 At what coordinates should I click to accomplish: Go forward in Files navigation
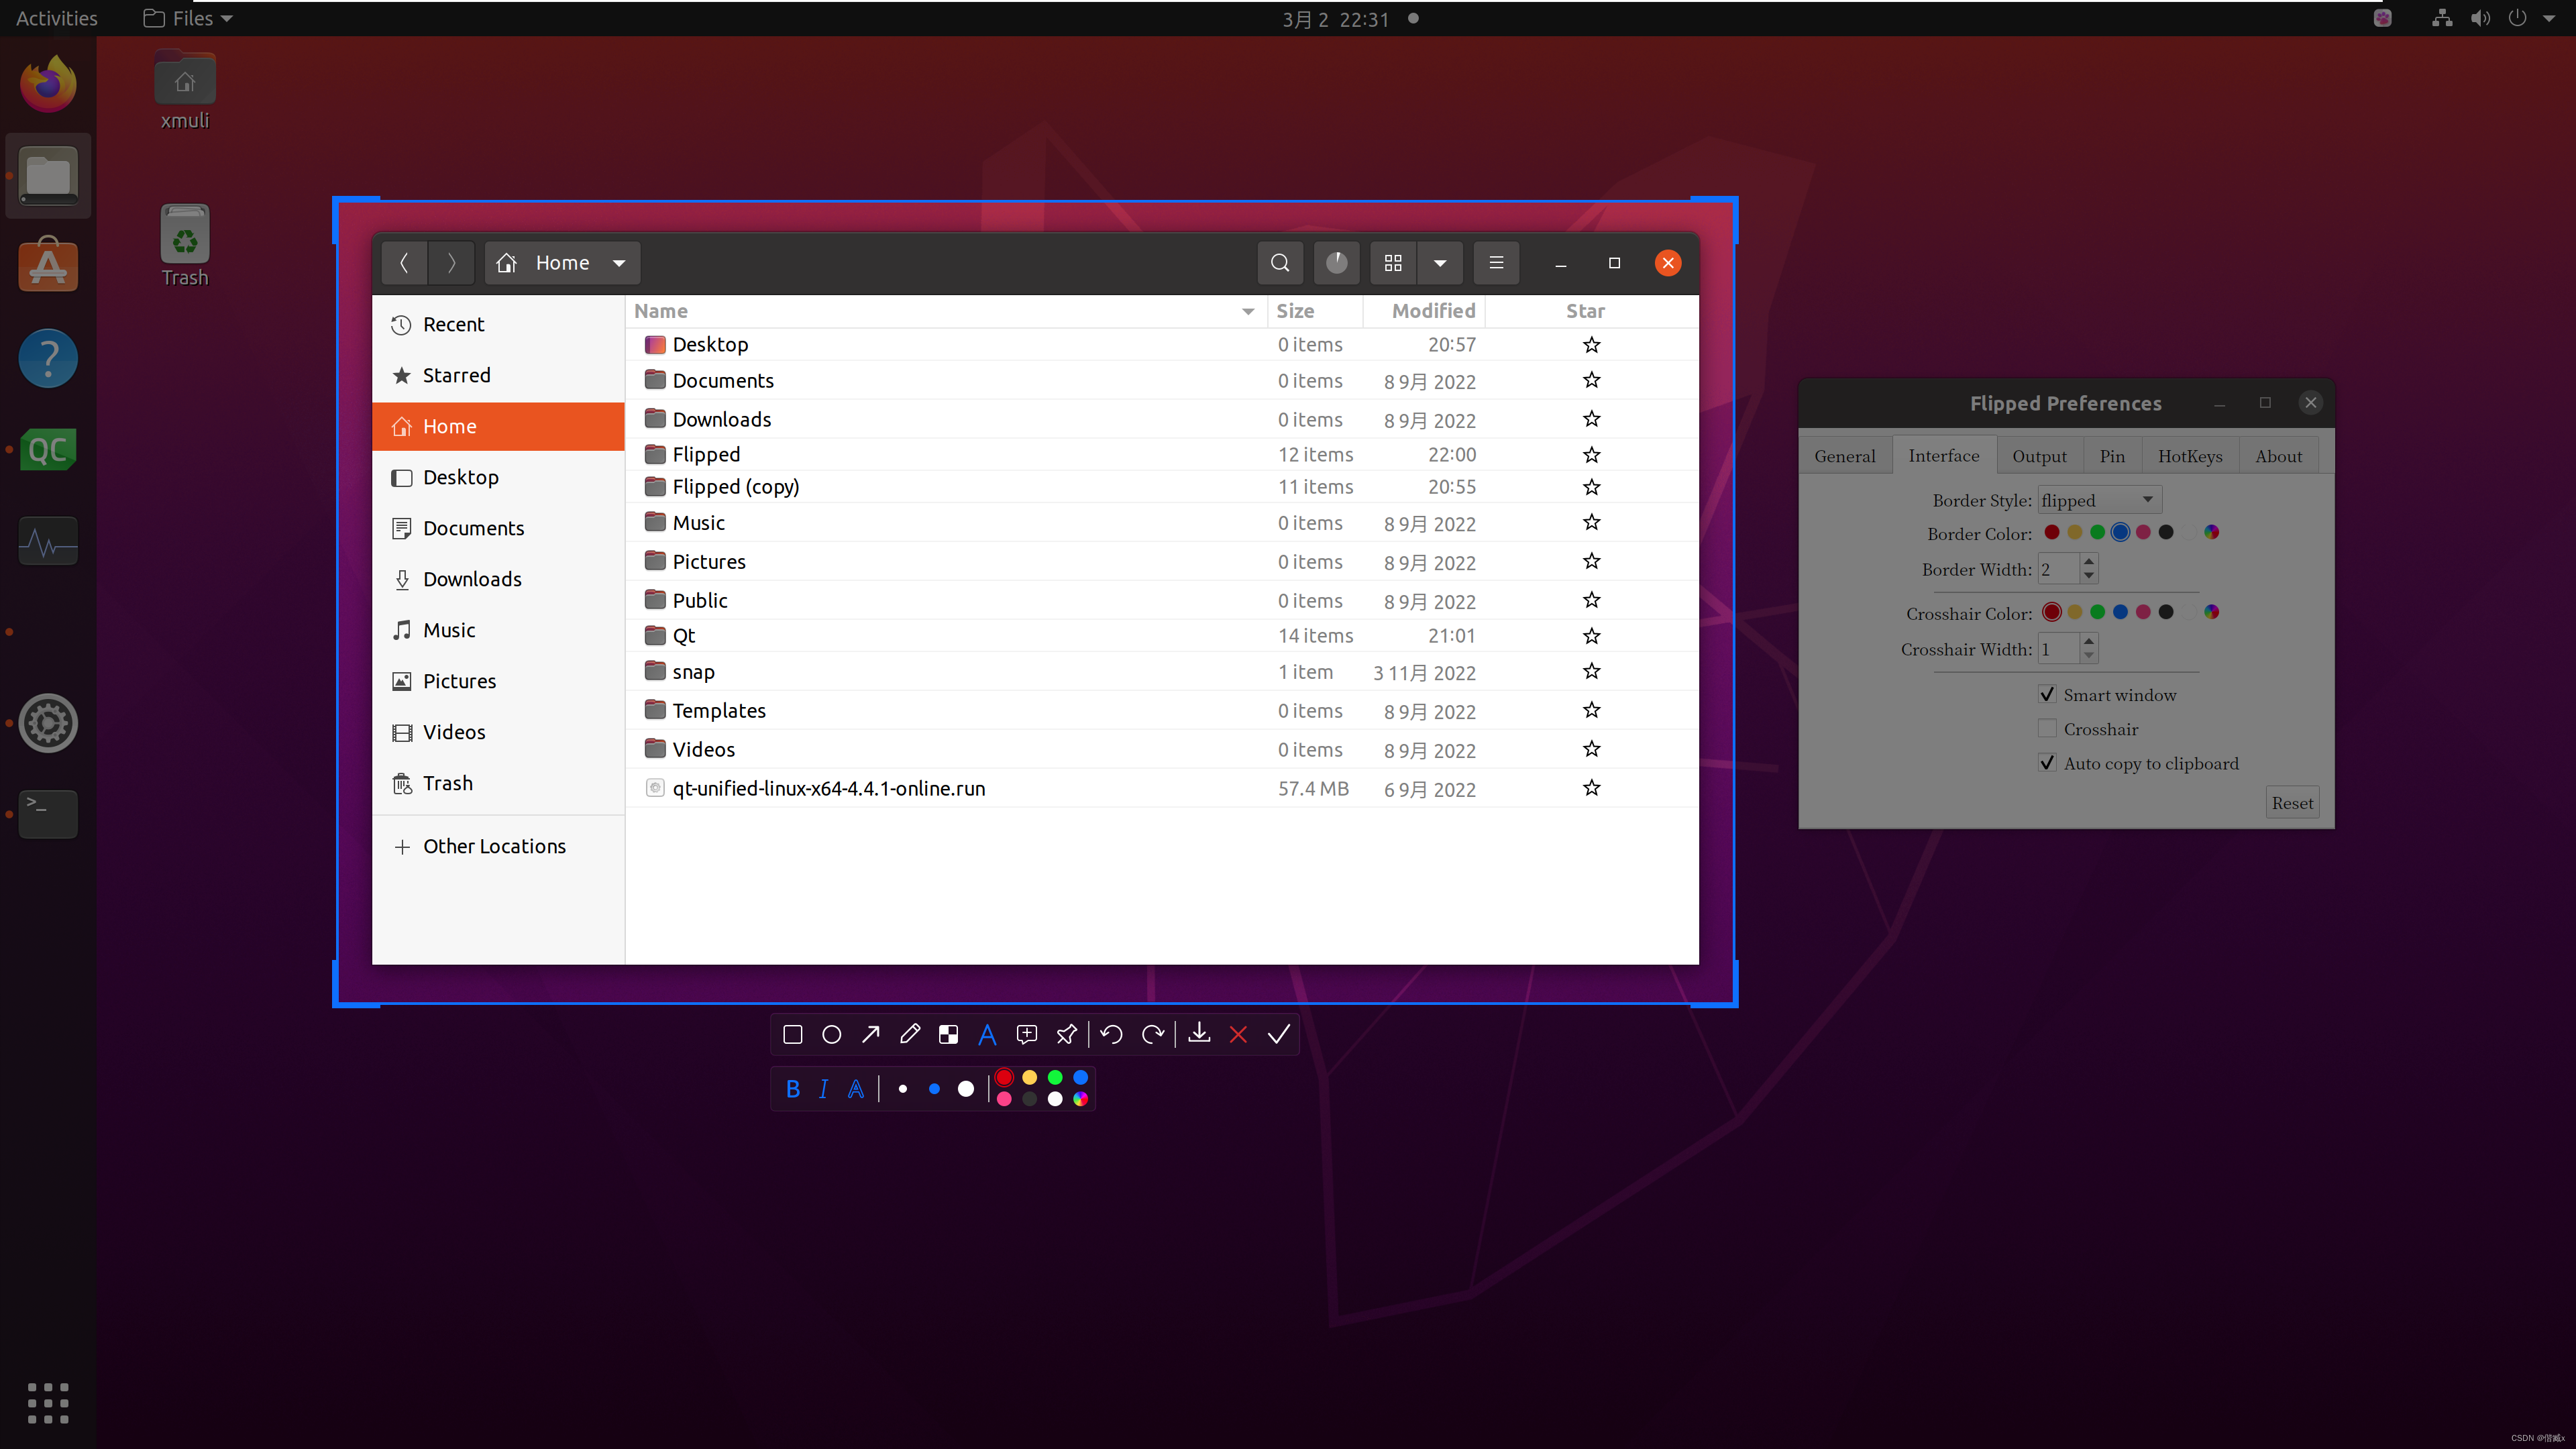451,262
